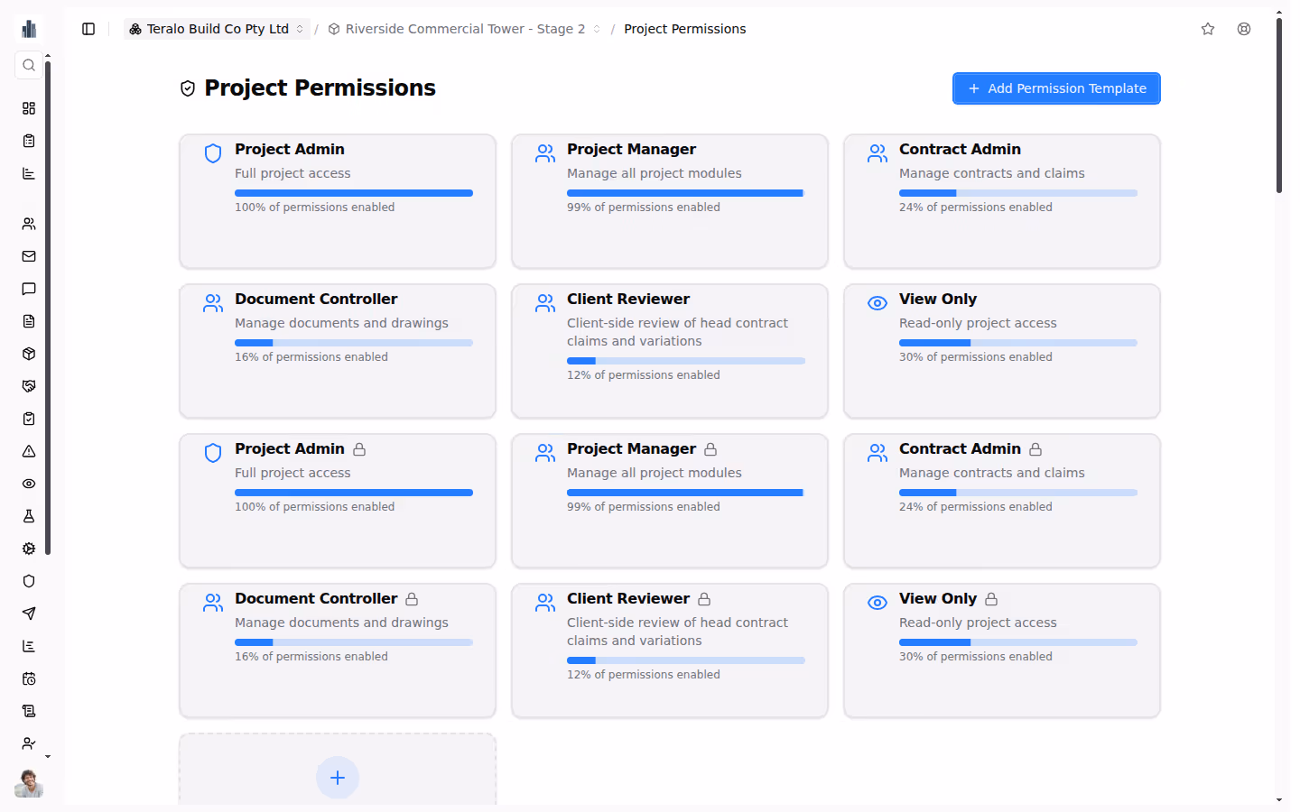Click the eye icon in the sidebar

[29, 484]
